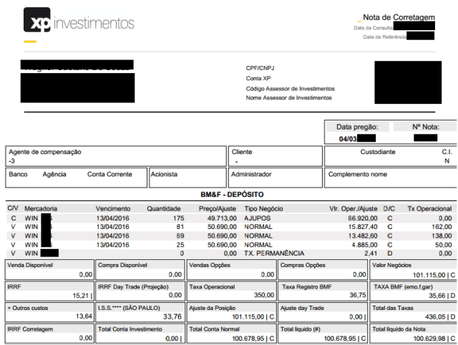Click the 'Tx Operacional' column header
458x345 pixels.
tap(429, 208)
